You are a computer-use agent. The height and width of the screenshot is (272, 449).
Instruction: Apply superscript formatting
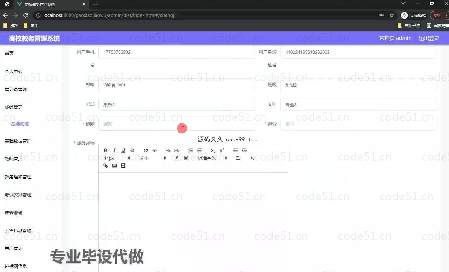tap(222, 150)
